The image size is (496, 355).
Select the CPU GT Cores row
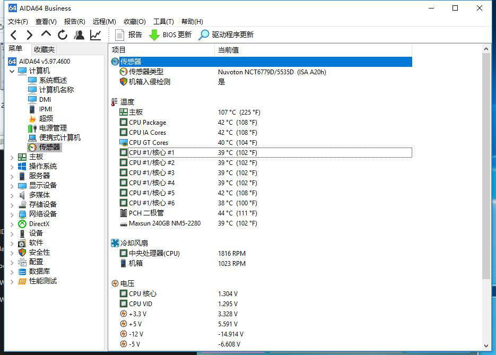(262, 143)
